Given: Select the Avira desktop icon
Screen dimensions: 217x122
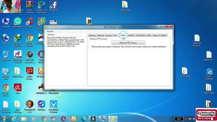Looking at the screenshot, I should (x=18, y=88).
